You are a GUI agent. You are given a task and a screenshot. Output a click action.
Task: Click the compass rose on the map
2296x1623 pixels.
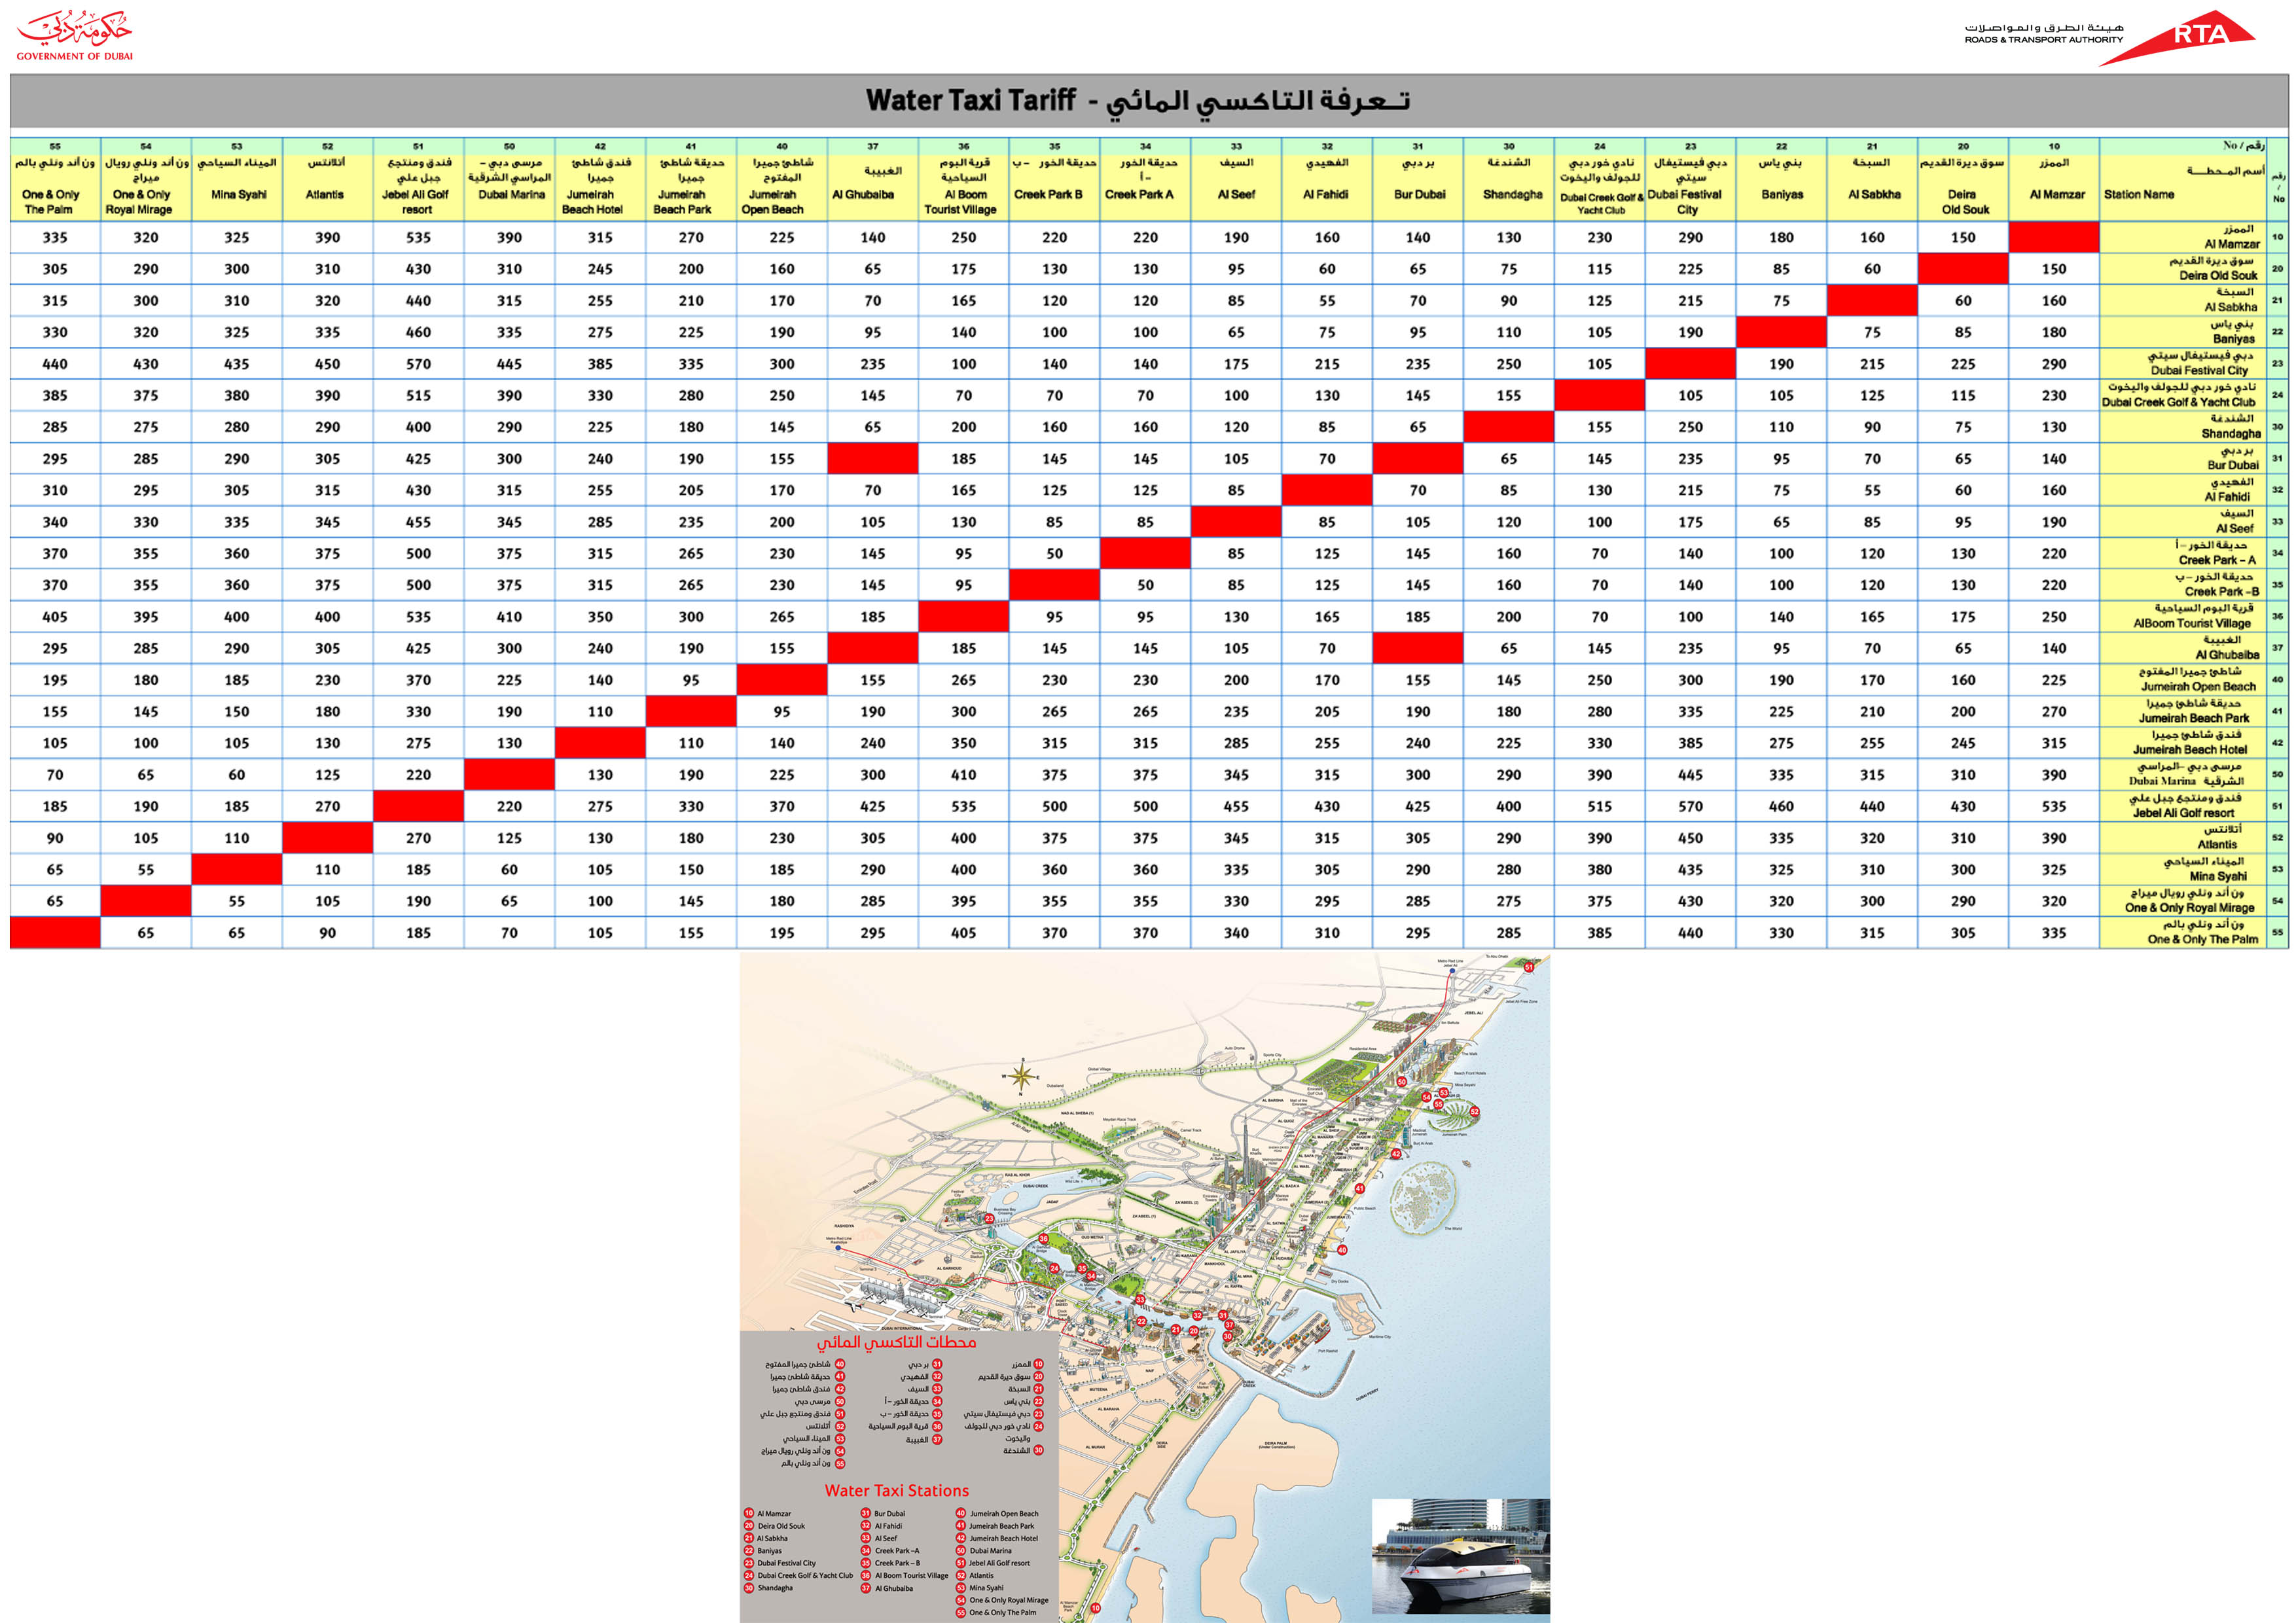coord(1021,1076)
